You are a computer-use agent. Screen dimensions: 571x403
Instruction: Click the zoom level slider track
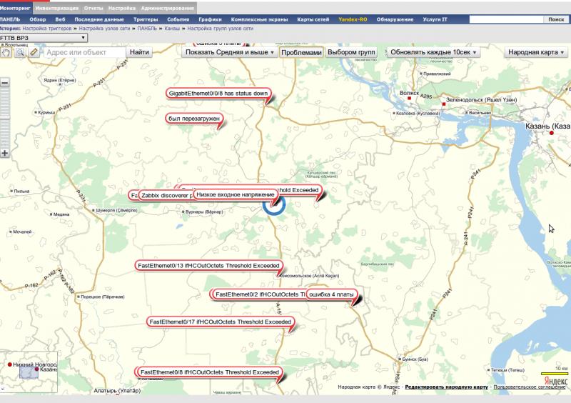click(x=5, y=118)
